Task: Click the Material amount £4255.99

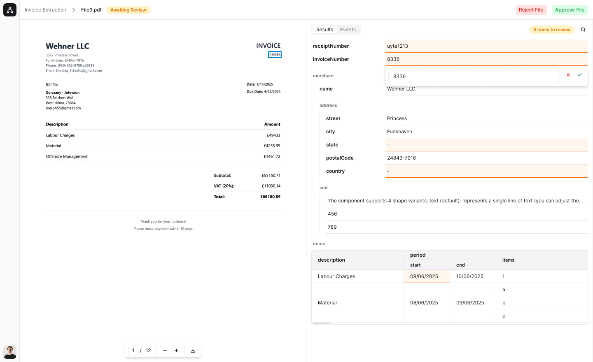Action: [272, 146]
